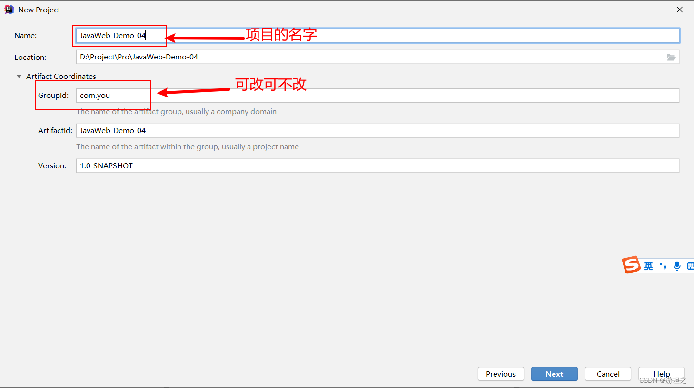Close the New Project dialog
The image size is (694, 388).
pyautogui.click(x=680, y=10)
